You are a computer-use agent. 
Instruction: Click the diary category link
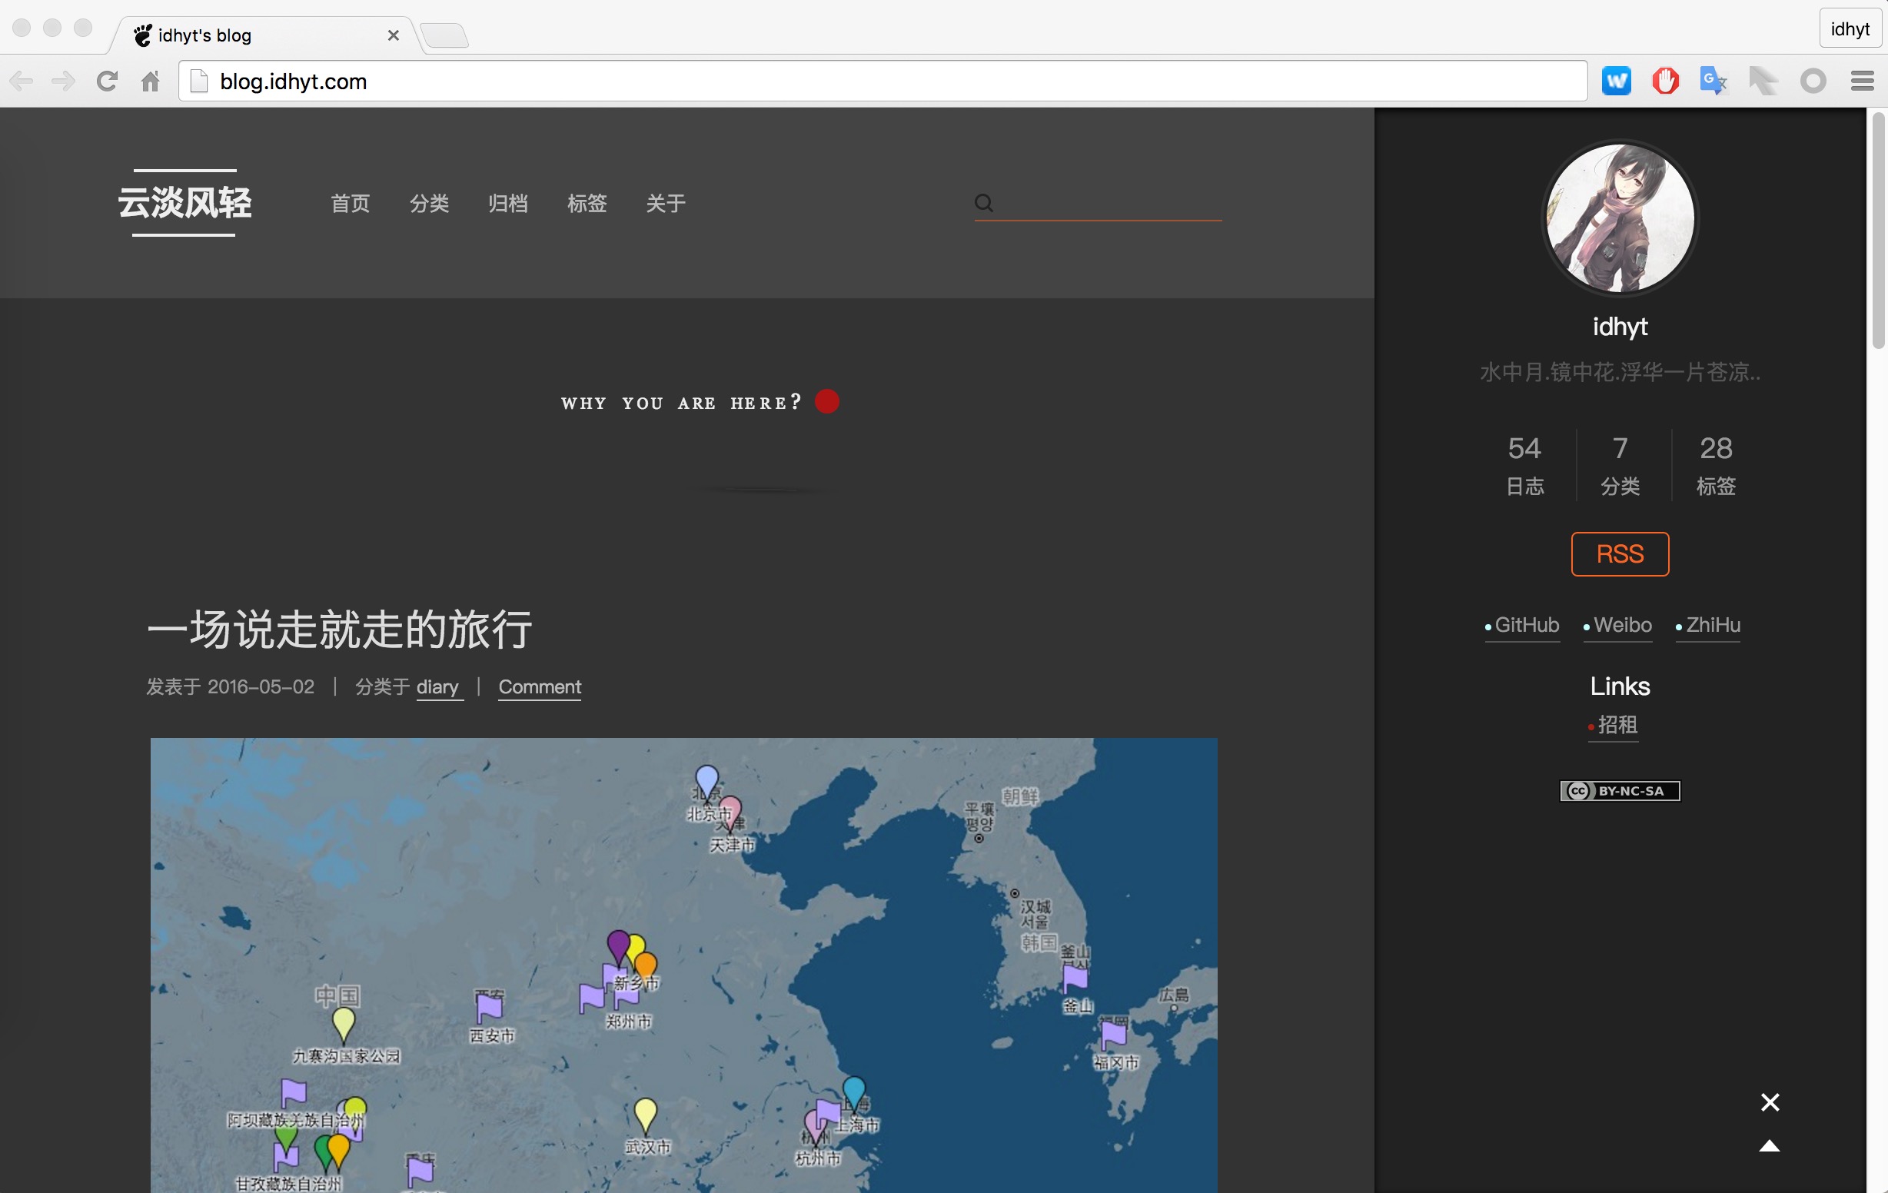(x=437, y=686)
